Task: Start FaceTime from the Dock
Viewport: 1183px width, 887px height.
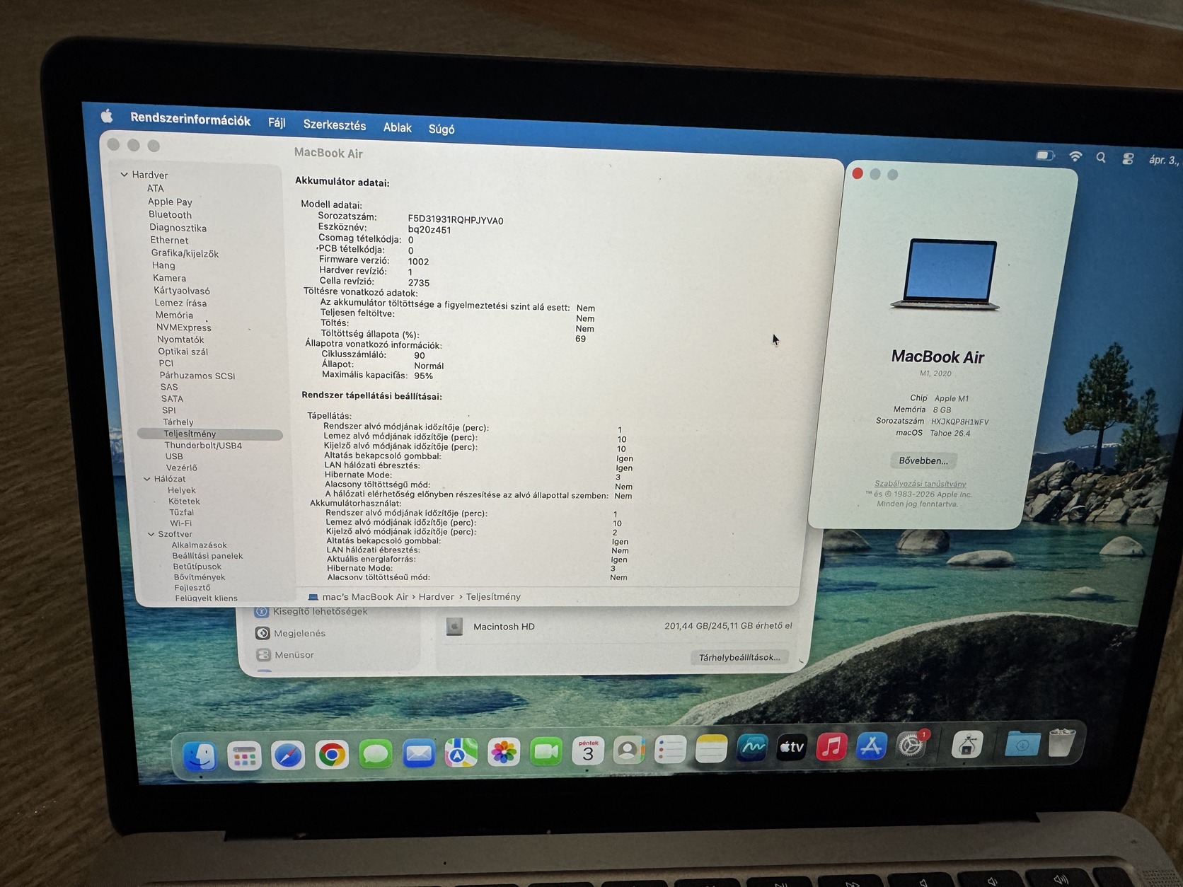Action: pos(546,752)
